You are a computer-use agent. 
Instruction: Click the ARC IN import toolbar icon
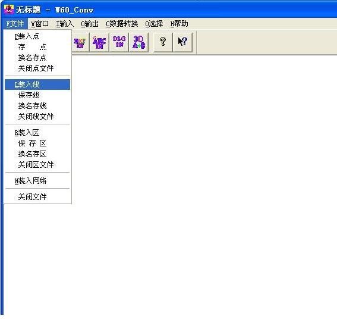pyautogui.click(x=99, y=42)
